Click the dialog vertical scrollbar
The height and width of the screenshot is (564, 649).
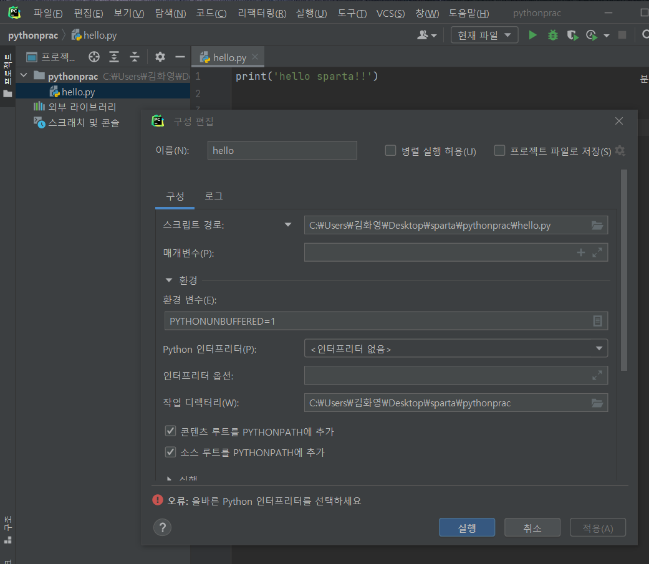[x=624, y=269]
